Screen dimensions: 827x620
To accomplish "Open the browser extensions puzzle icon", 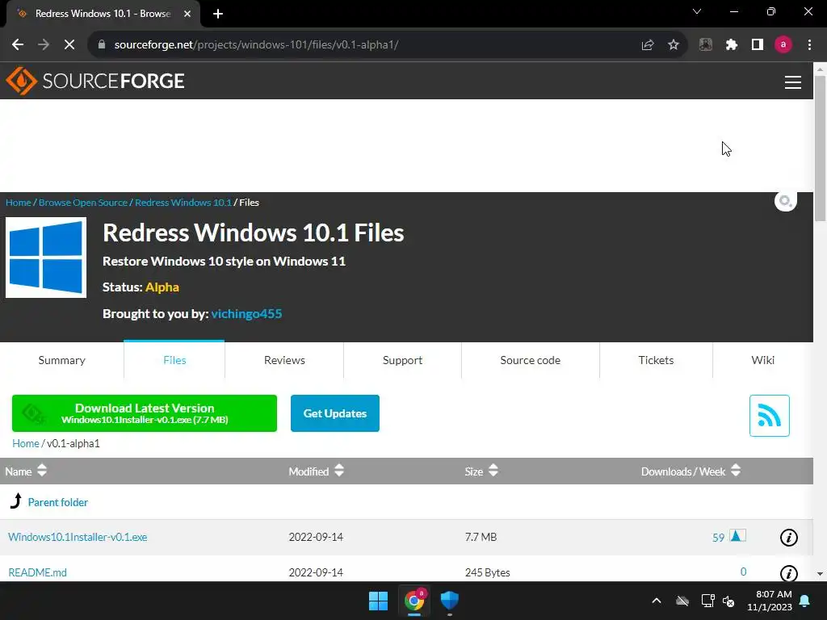I will (732, 45).
